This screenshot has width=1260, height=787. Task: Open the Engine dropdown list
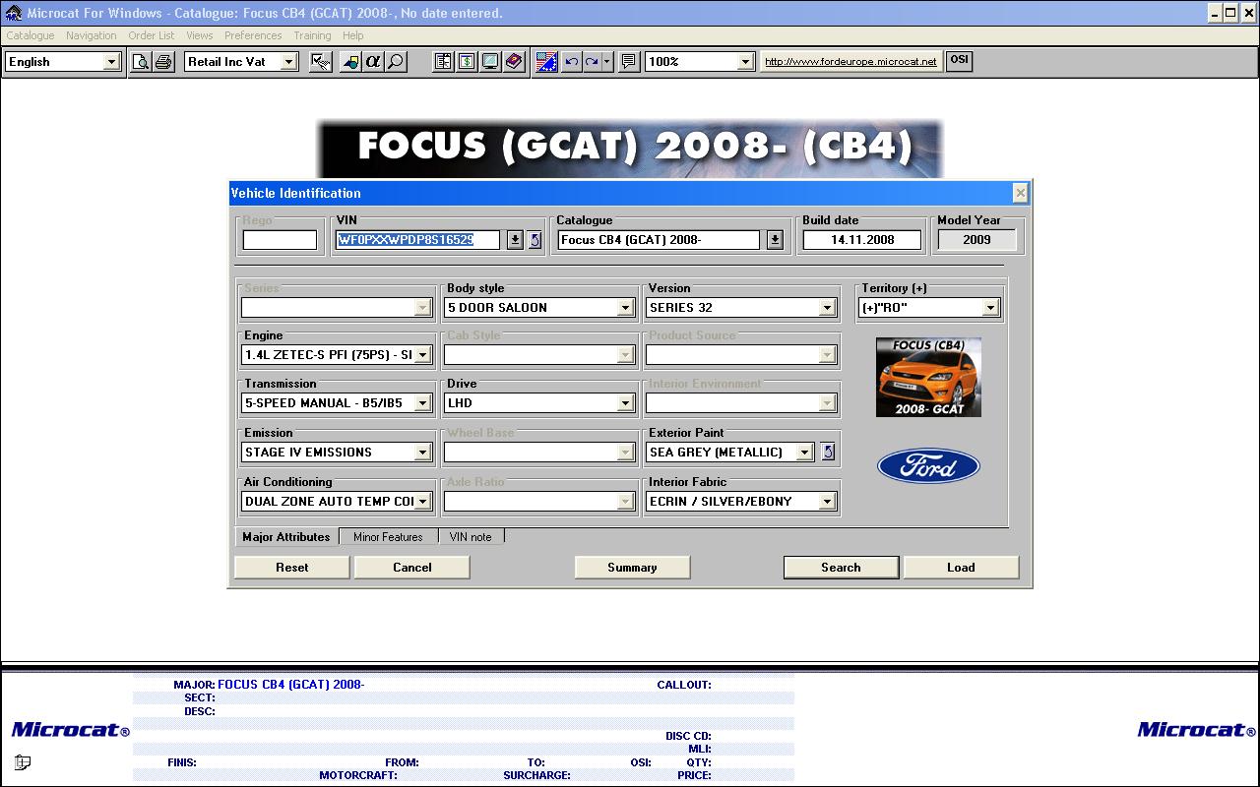tap(422, 355)
